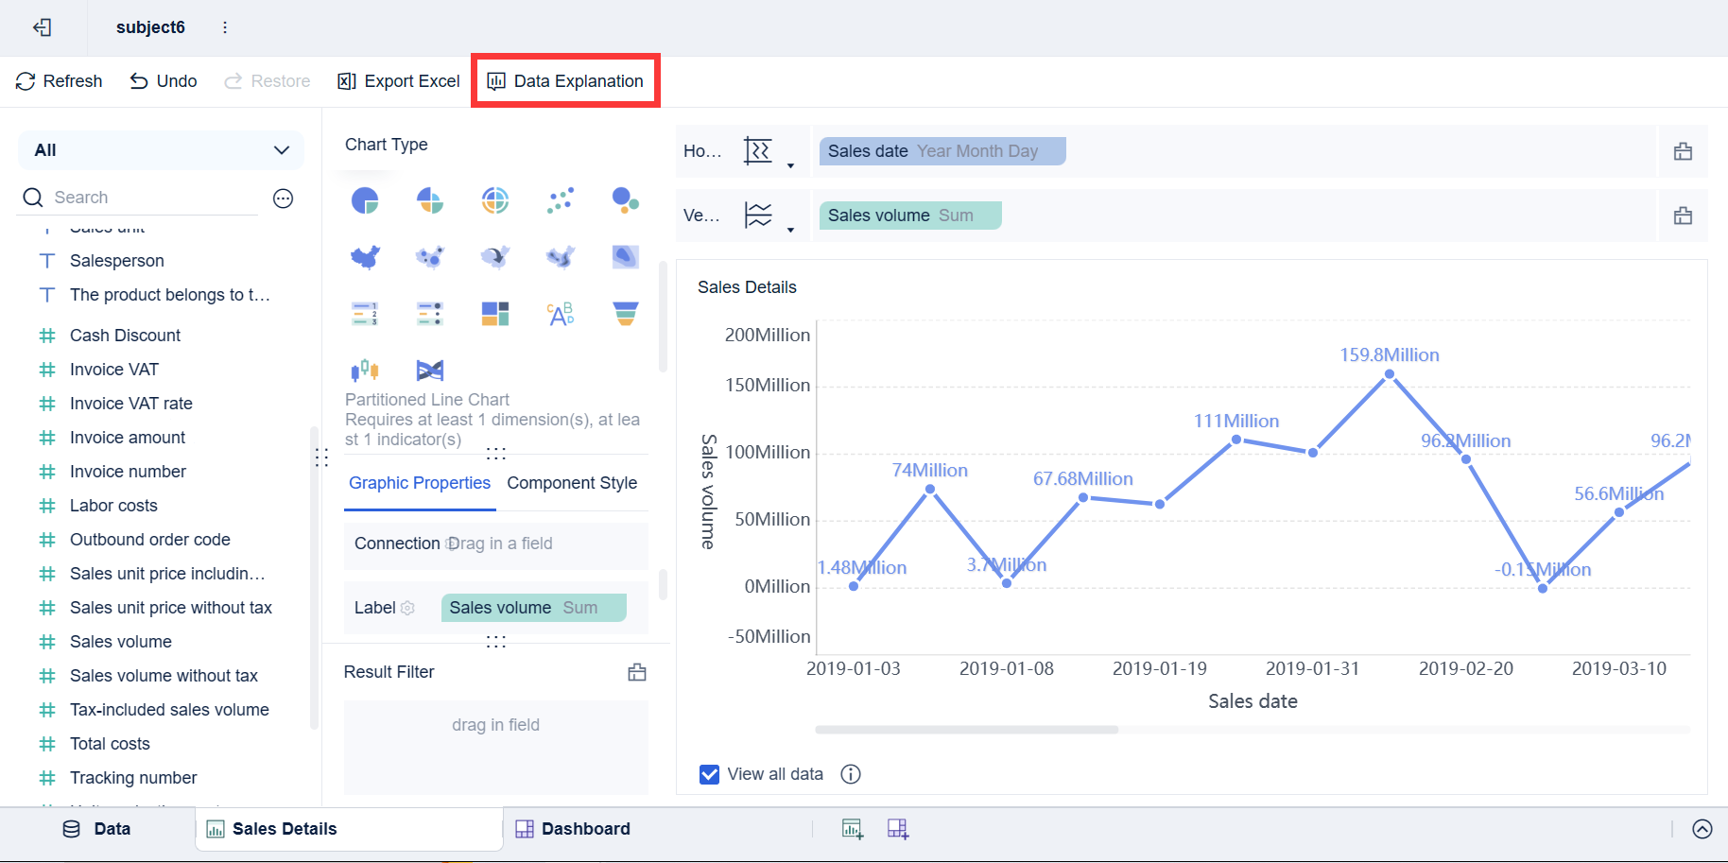Select the bubble chart type
Image resolution: width=1728 pixels, height=863 pixels.
[x=625, y=199]
